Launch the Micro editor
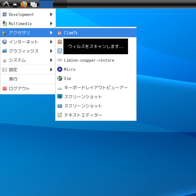Screen dimensions: 196x196 coord(96,69)
